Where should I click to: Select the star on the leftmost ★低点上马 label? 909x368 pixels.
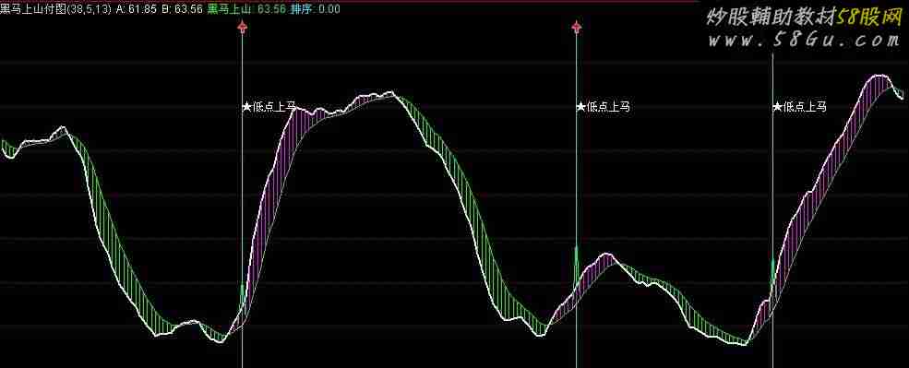pos(247,107)
